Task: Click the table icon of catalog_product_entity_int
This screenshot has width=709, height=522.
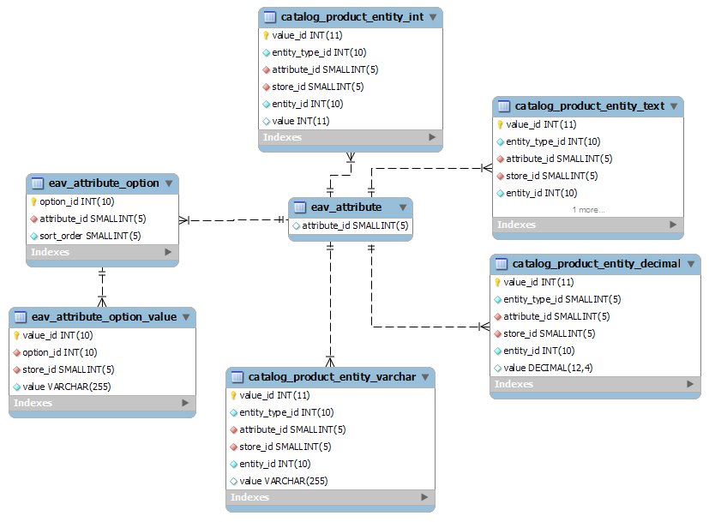Action: 269,17
